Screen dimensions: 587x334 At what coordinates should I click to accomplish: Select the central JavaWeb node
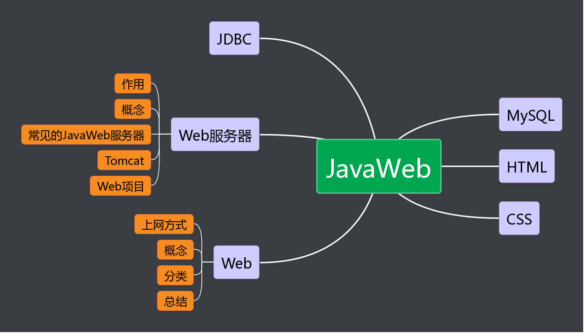coord(379,166)
